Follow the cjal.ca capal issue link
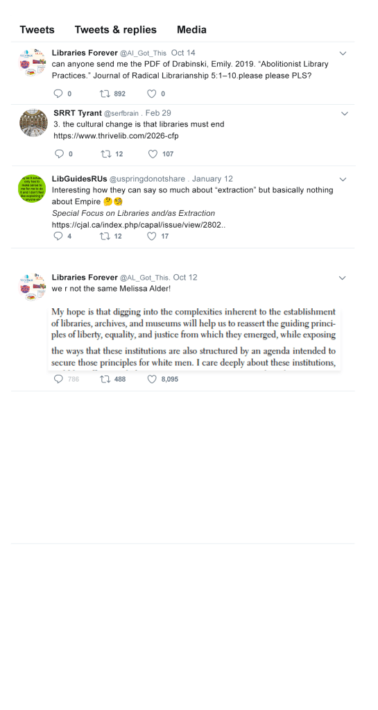The image size is (378, 710). (x=139, y=225)
